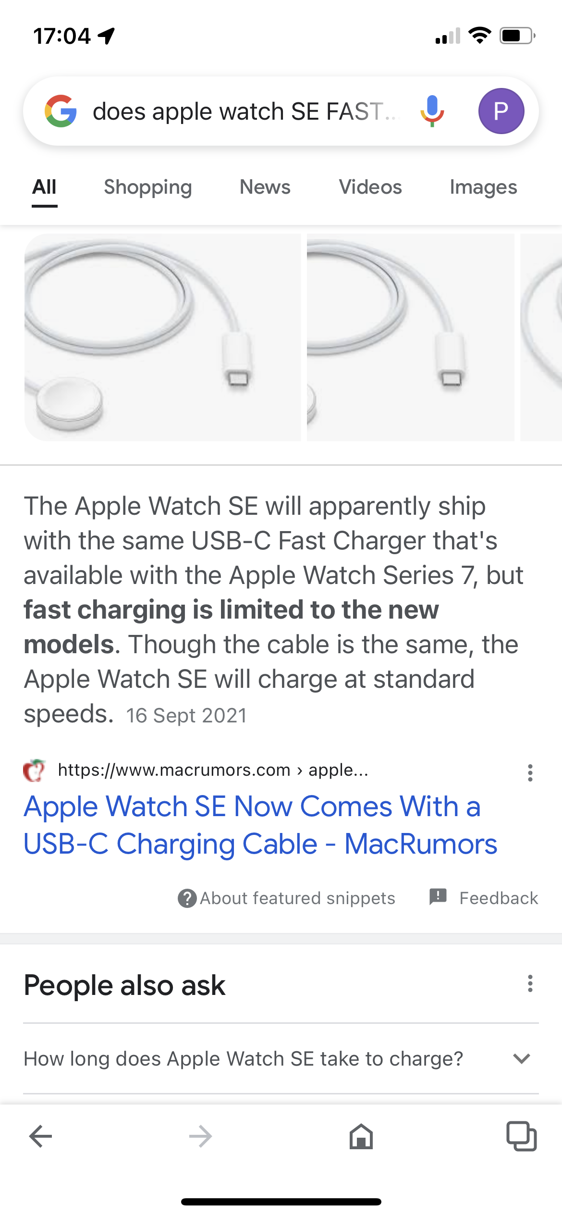Switch to the Shopping tab
This screenshot has width=562, height=1217.
[148, 187]
